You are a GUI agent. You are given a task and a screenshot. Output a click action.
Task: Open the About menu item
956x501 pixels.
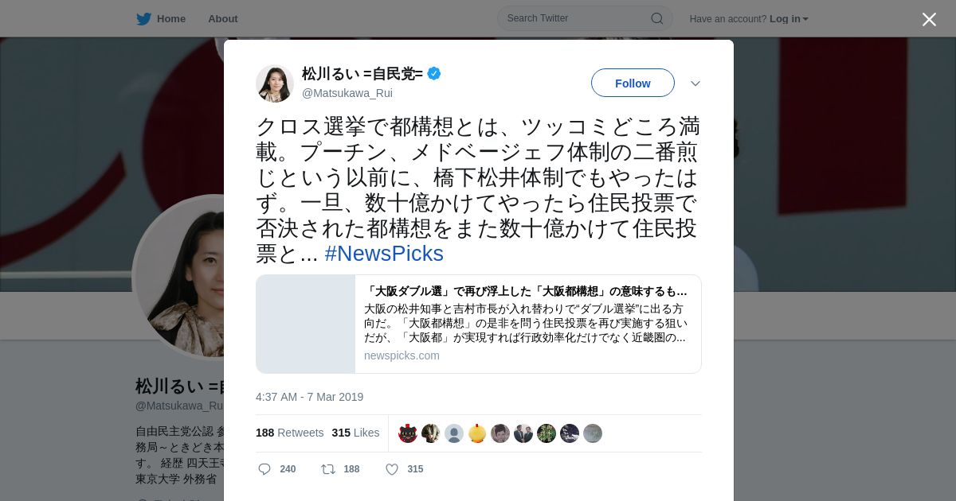point(223,19)
